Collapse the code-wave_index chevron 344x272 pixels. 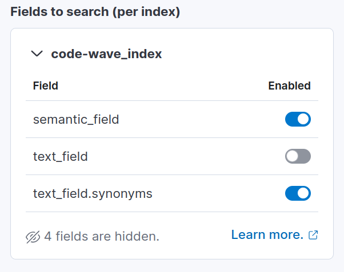tap(37, 54)
